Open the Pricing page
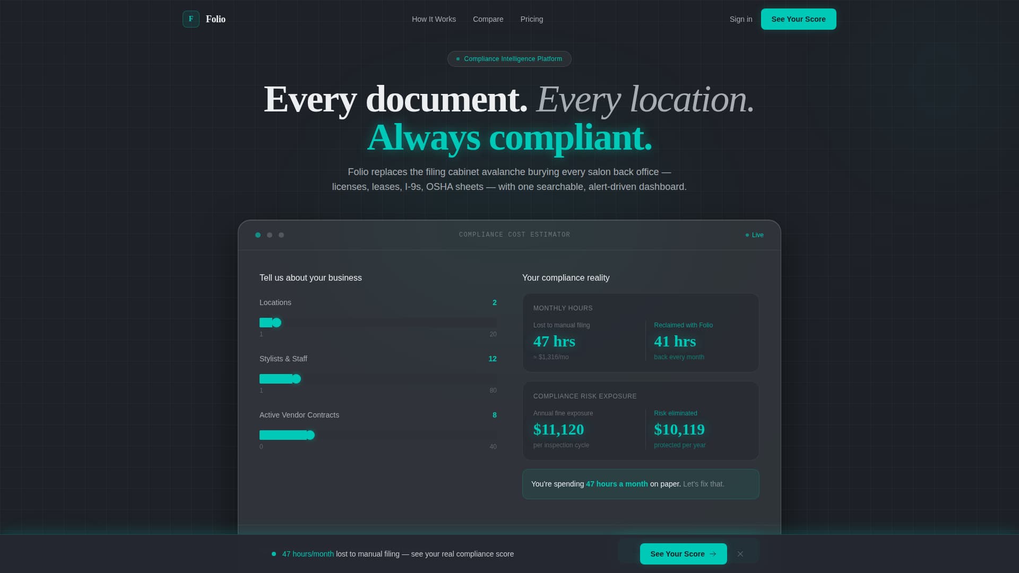The image size is (1019, 573). coord(531,19)
